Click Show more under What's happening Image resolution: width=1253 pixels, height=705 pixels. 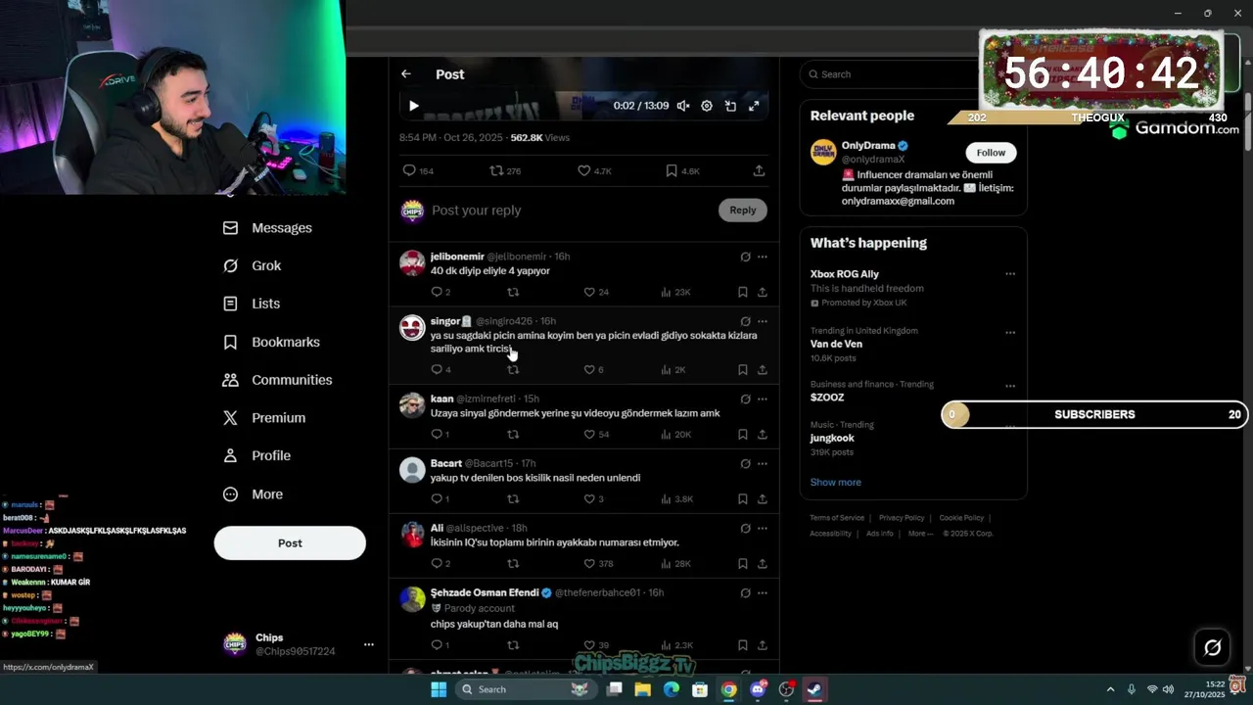835,483
